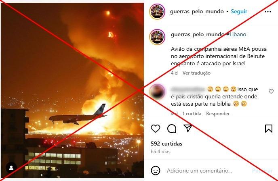Open more options three-dot menu
Screen dimensions: 278x181
pyautogui.click(x=268, y=12)
